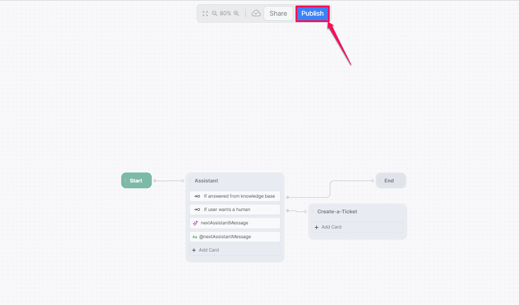Screen dimensions: 519x305
Task: Click the 80% zoom level label
Action: click(225, 14)
